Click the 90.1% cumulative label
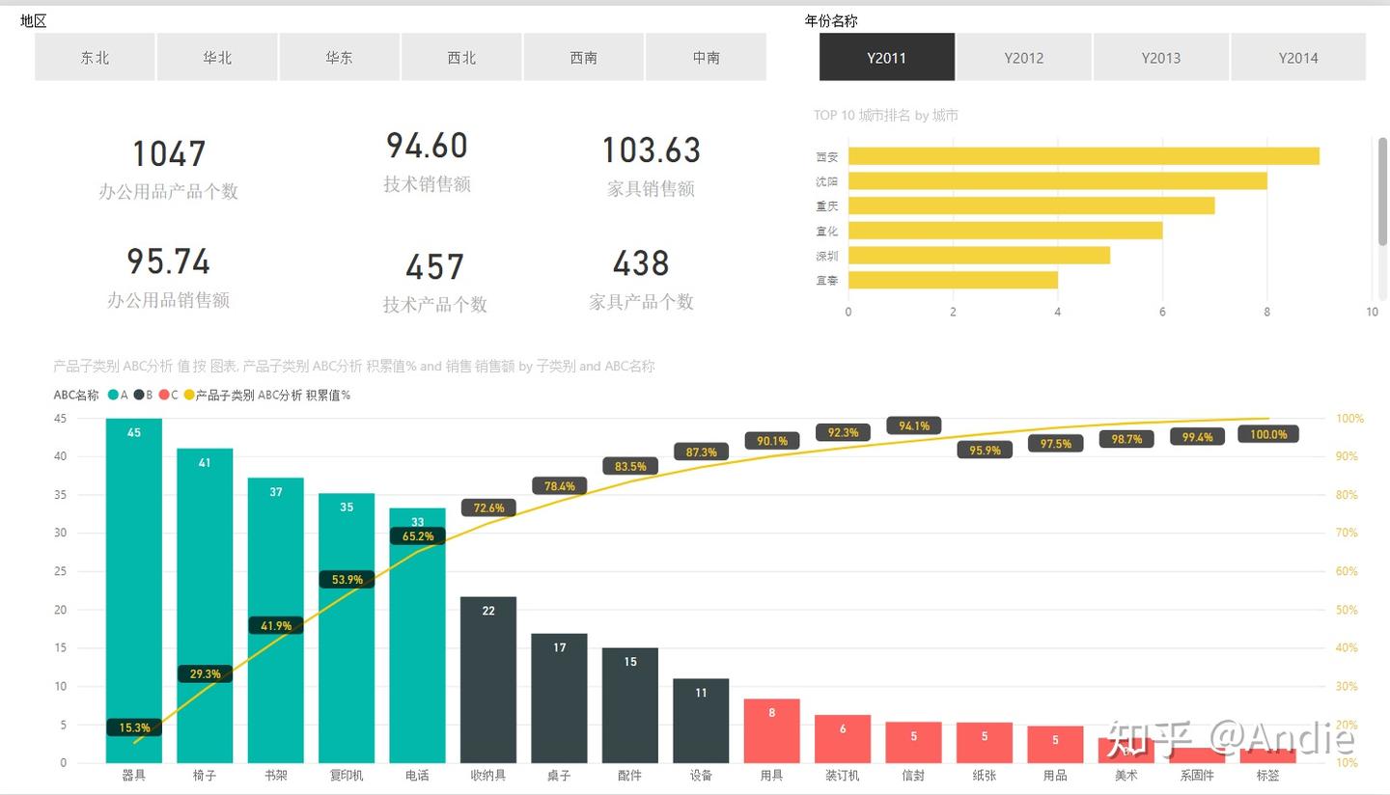The width and height of the screenshot is (1390, 795). pos(772,441)
